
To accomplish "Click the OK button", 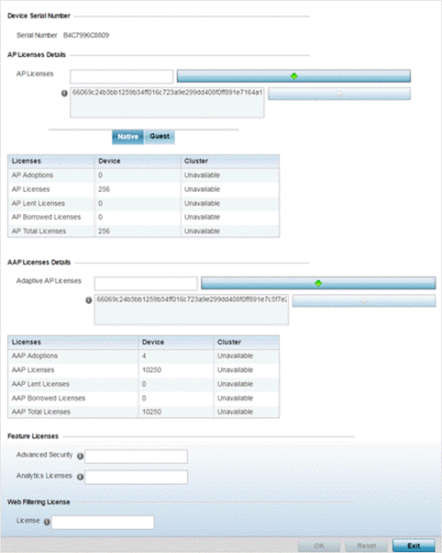I will tap(319, 546).
